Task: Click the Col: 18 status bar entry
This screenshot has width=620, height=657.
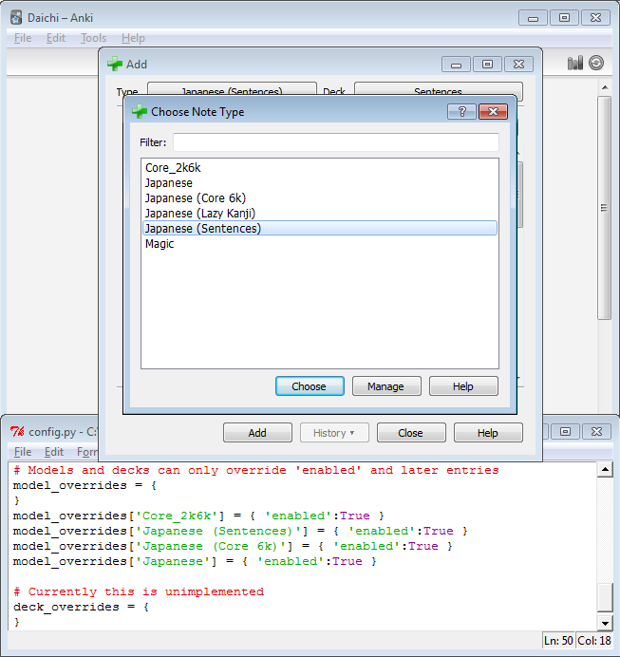Action: point(594,641)
